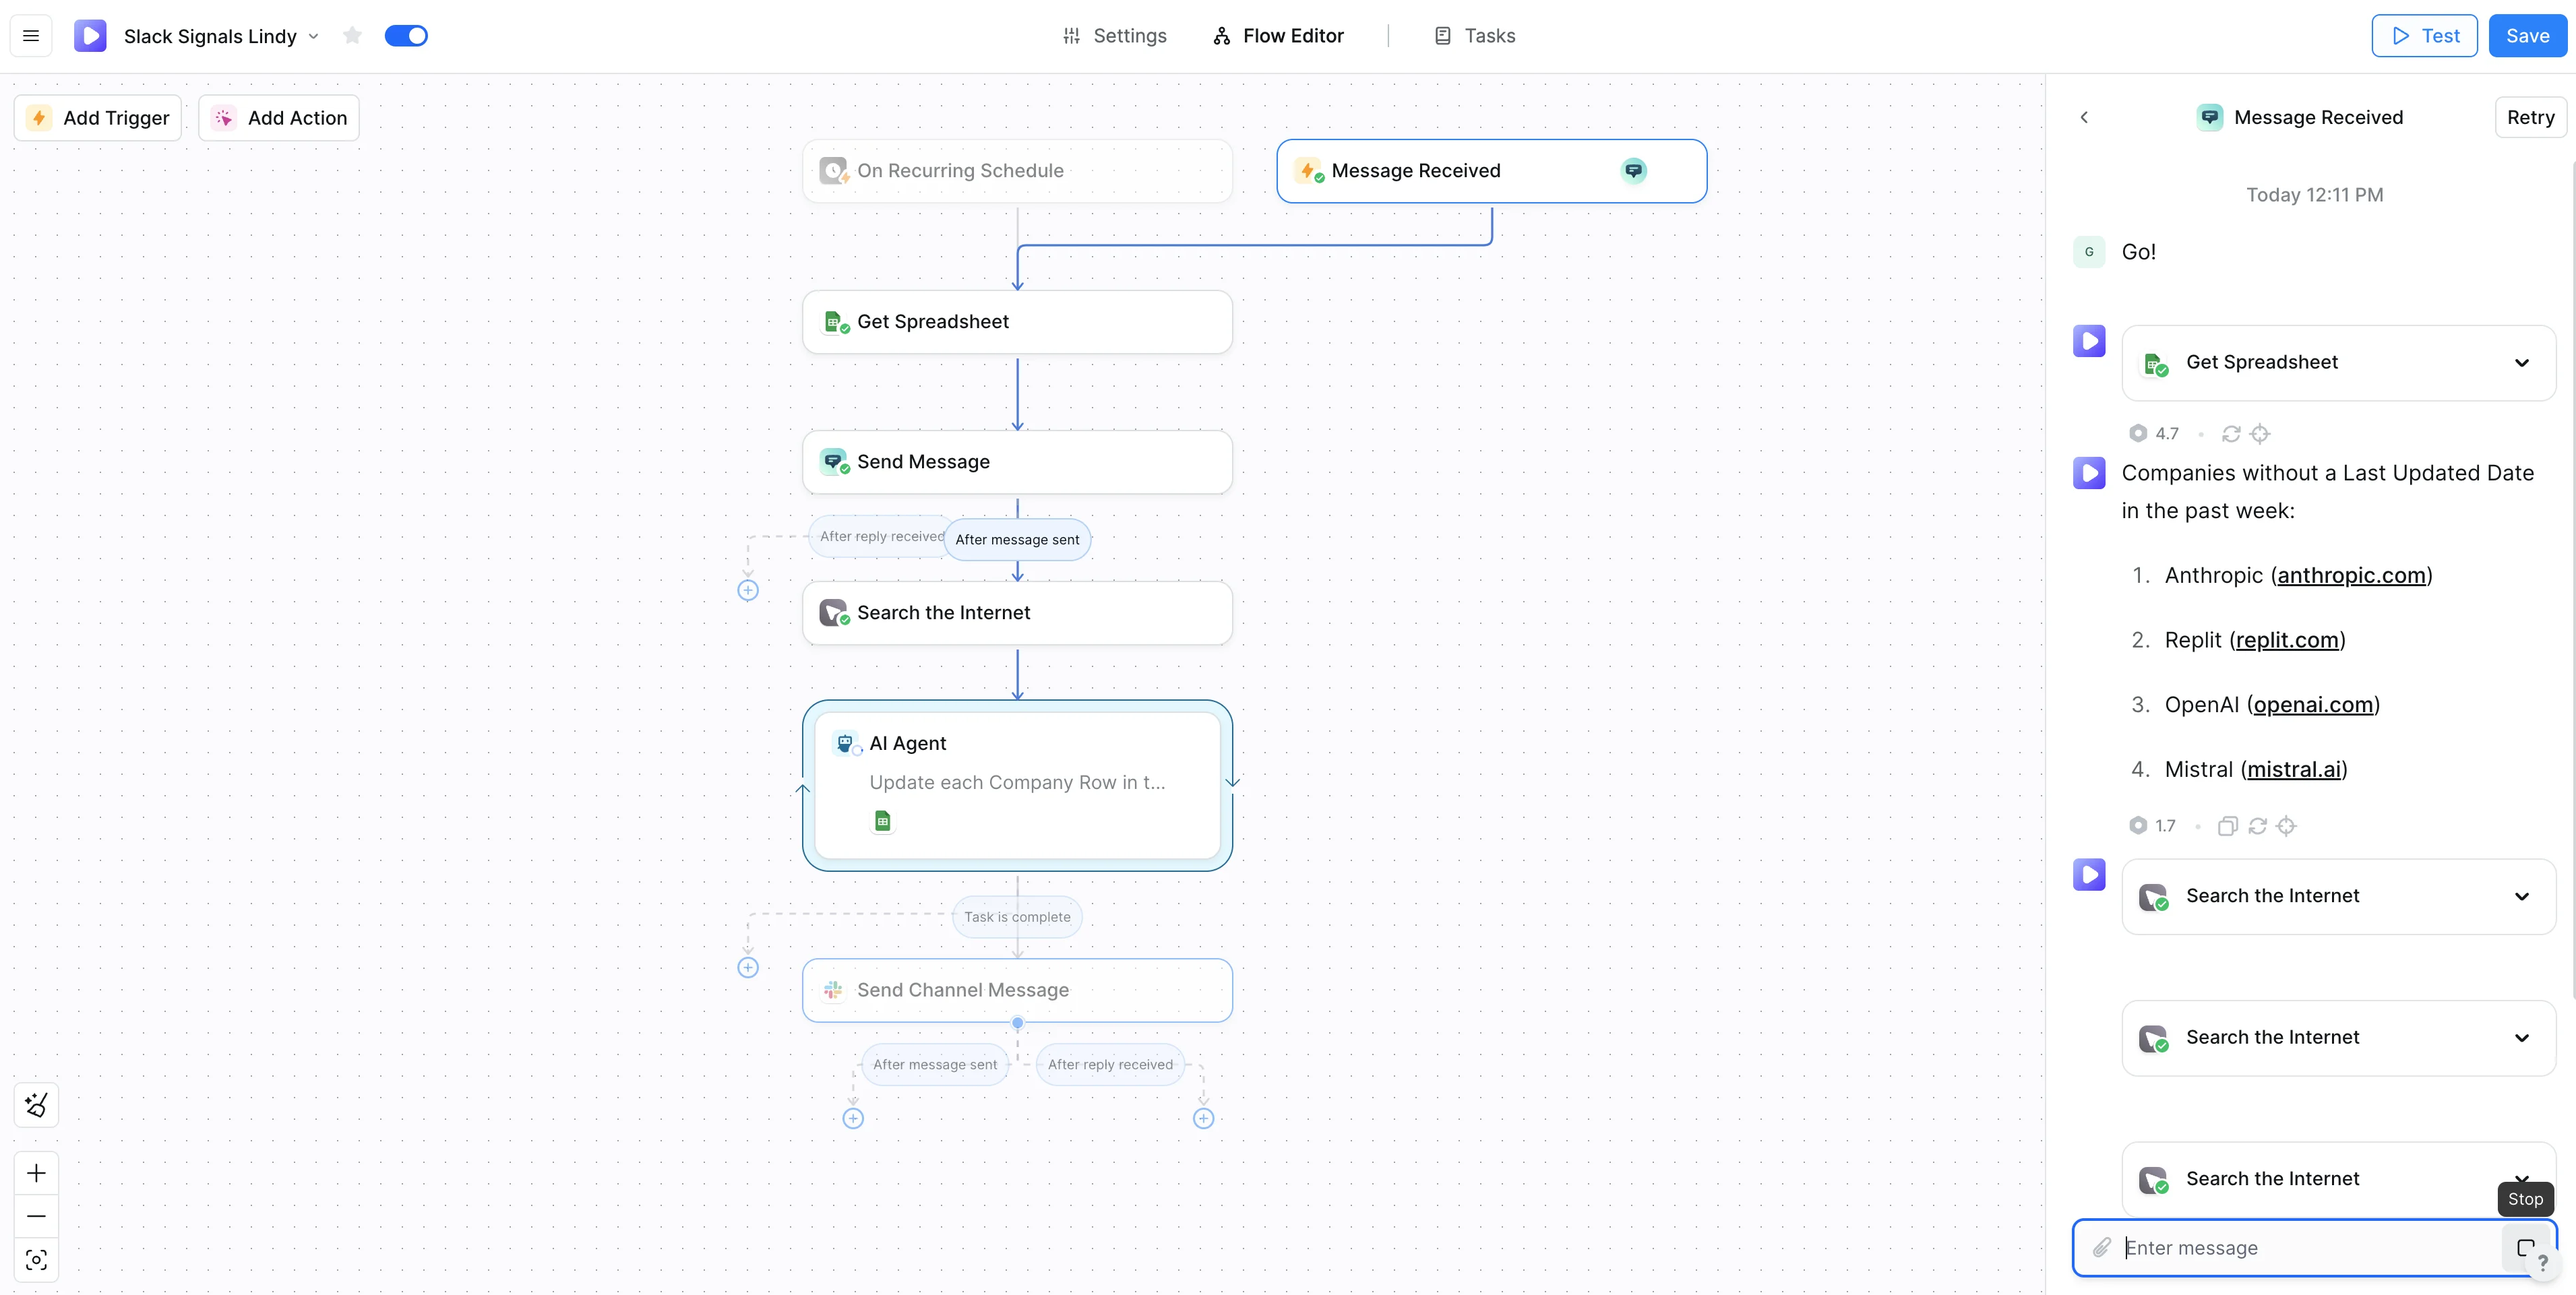
Task: Click the Save button
Action: click(2526, 36)
